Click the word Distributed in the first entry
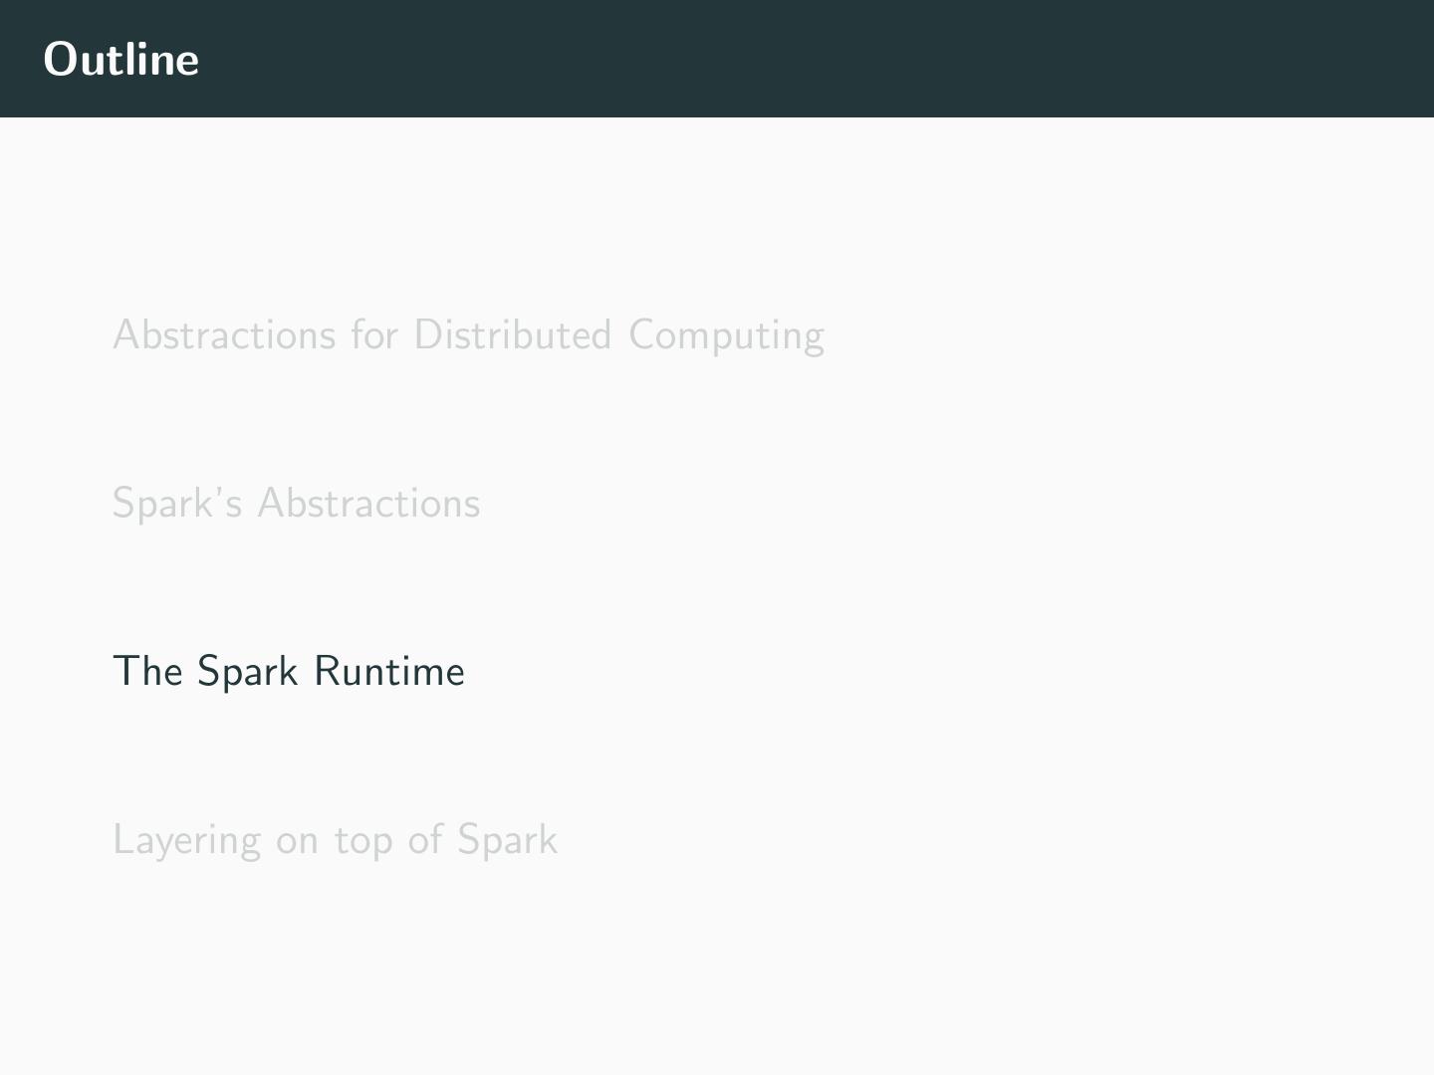 (x=512, y=335)
